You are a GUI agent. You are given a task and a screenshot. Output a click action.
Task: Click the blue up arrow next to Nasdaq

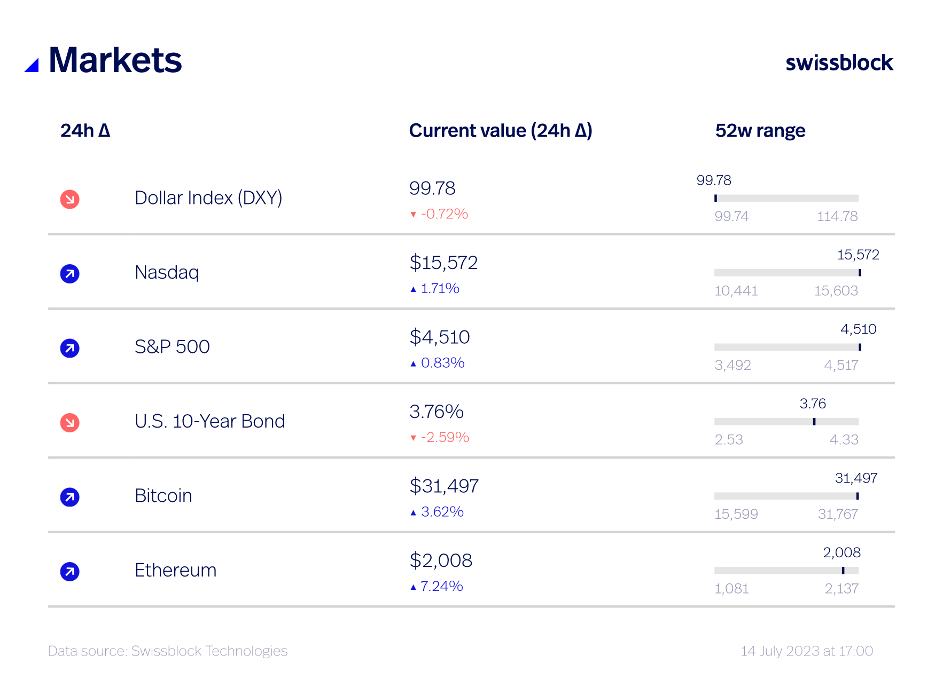[x=69, y=274]
